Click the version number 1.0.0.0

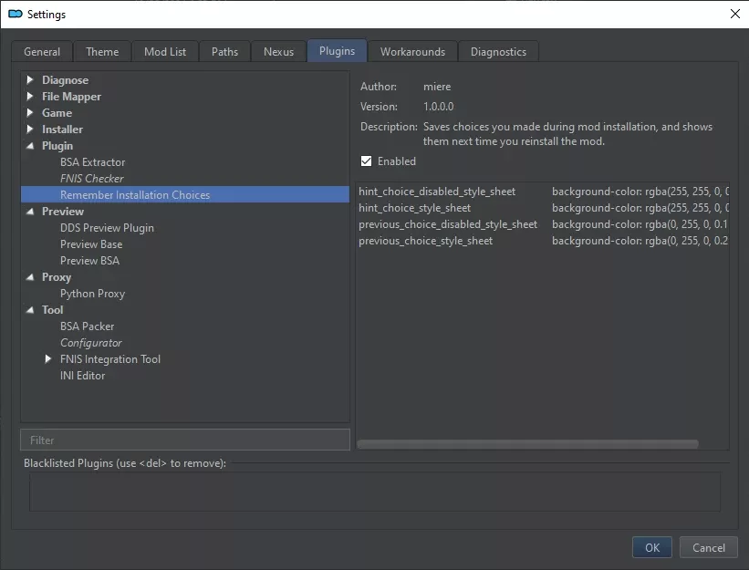click(439, 107)
